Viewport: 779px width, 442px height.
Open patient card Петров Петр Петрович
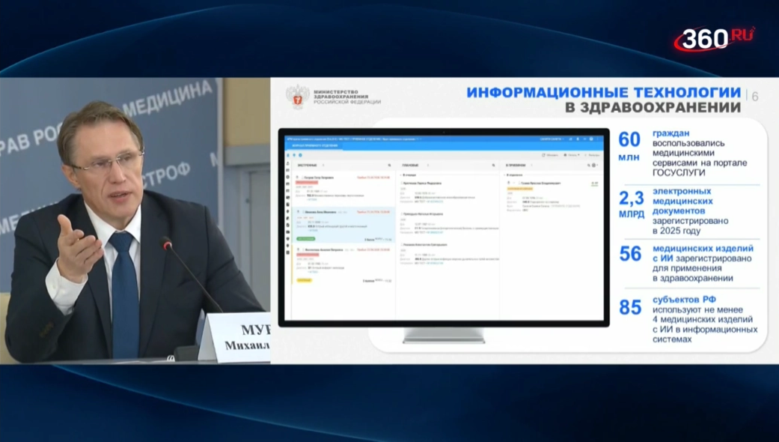point(343,189)
